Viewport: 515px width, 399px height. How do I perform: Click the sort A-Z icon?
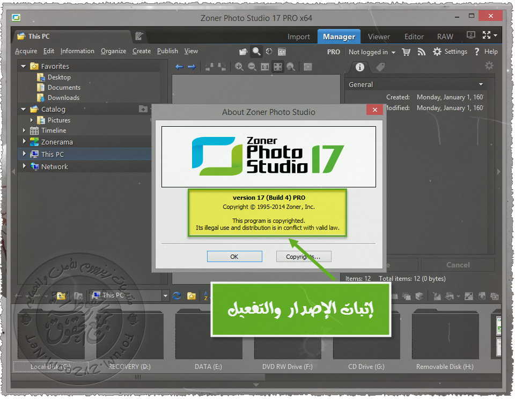(206, 296)
